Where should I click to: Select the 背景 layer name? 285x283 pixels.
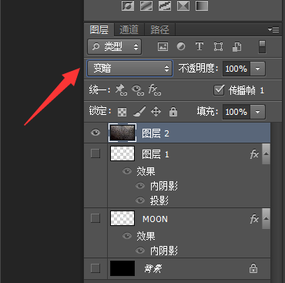coord(153,269)
